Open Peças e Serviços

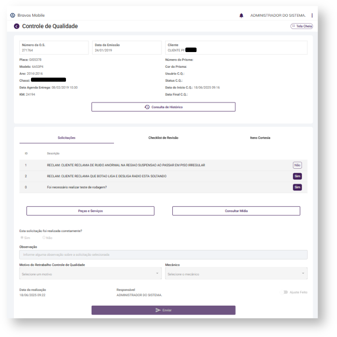(90, 211)
